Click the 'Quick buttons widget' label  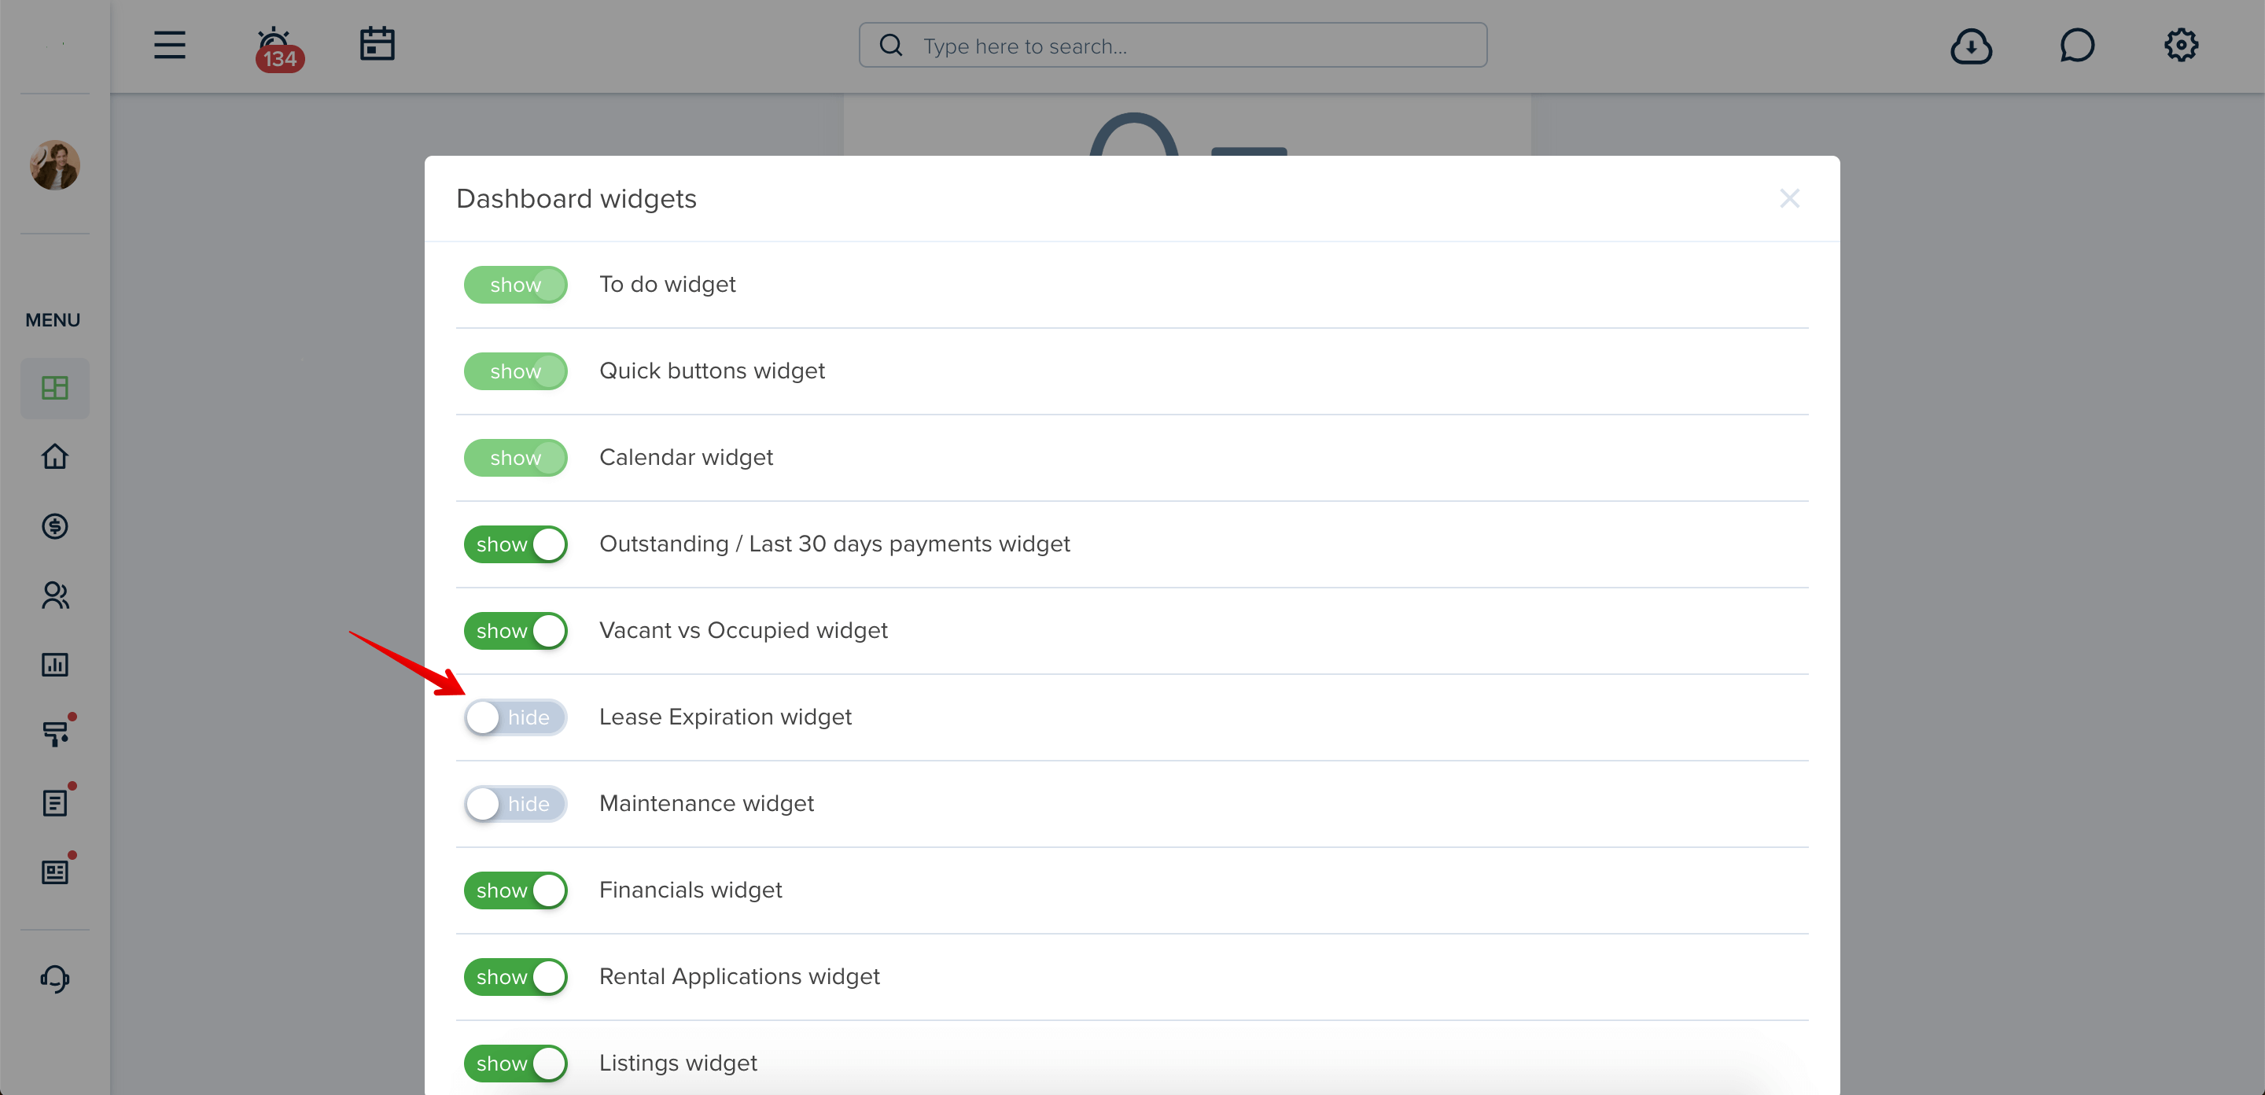pos(713,371)
